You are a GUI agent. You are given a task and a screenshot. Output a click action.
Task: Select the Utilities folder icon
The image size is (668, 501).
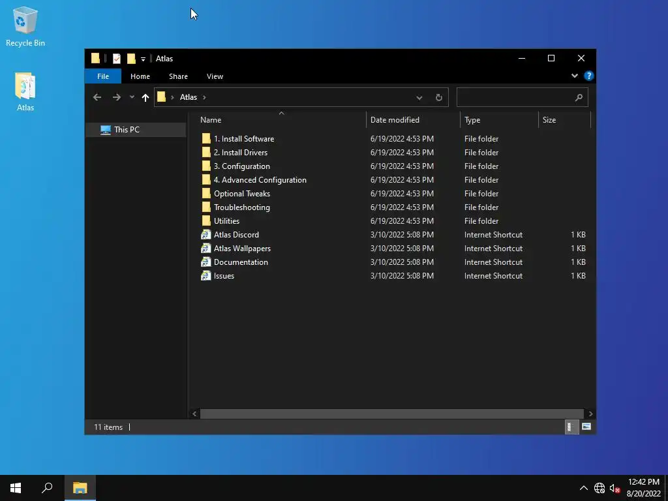pyautogui.click(x=206, y=220)
